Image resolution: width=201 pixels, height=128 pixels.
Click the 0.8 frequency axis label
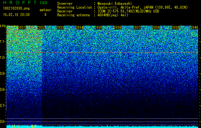(x=3, y=90)
